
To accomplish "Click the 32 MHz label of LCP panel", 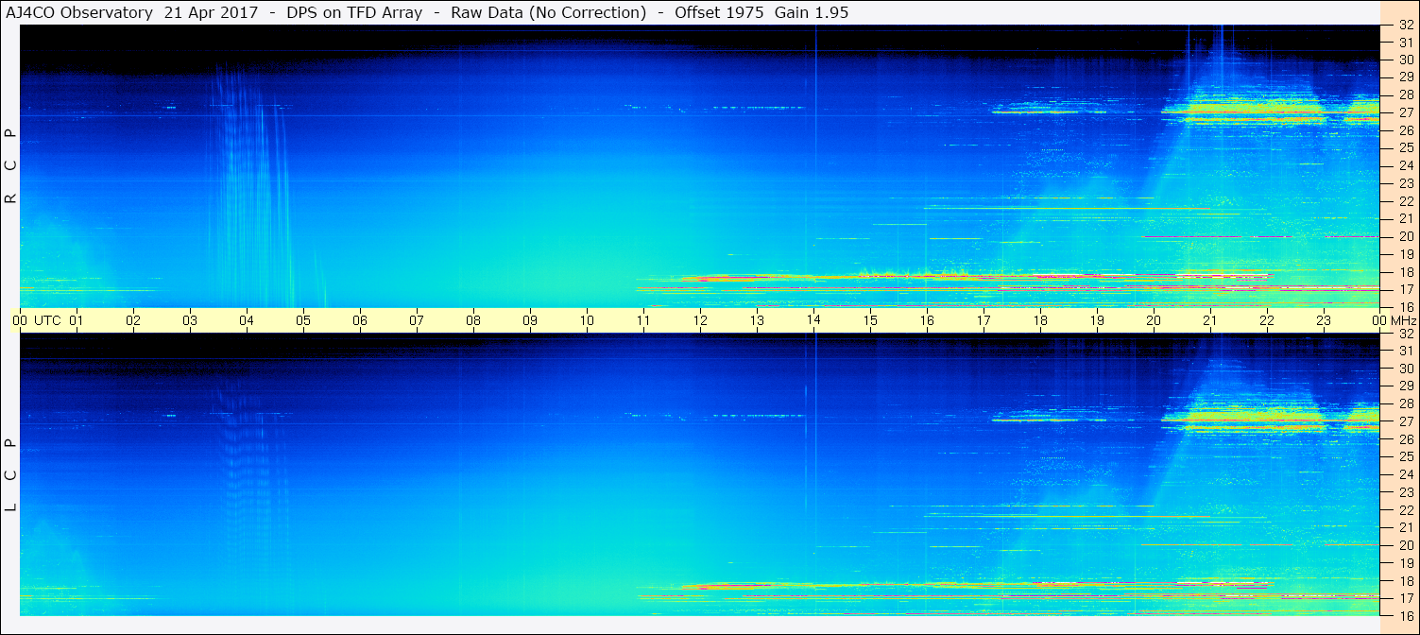I will [1406, 334].
